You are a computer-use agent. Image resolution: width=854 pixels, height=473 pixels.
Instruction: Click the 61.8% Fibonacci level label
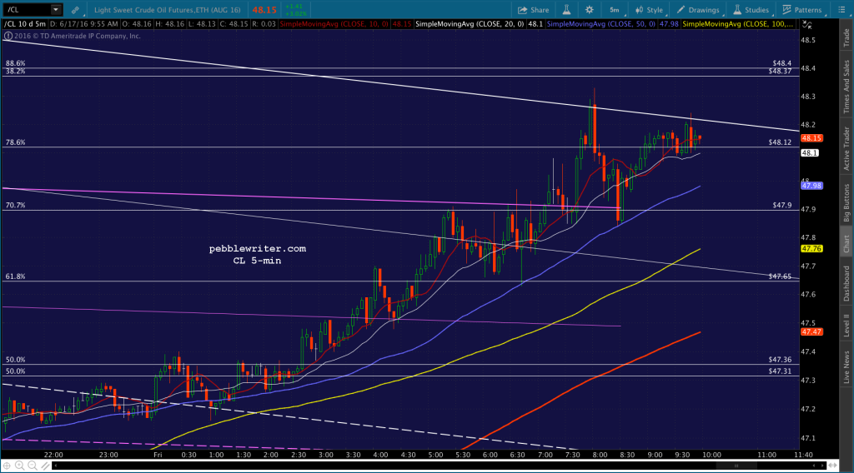coord(15,276)
